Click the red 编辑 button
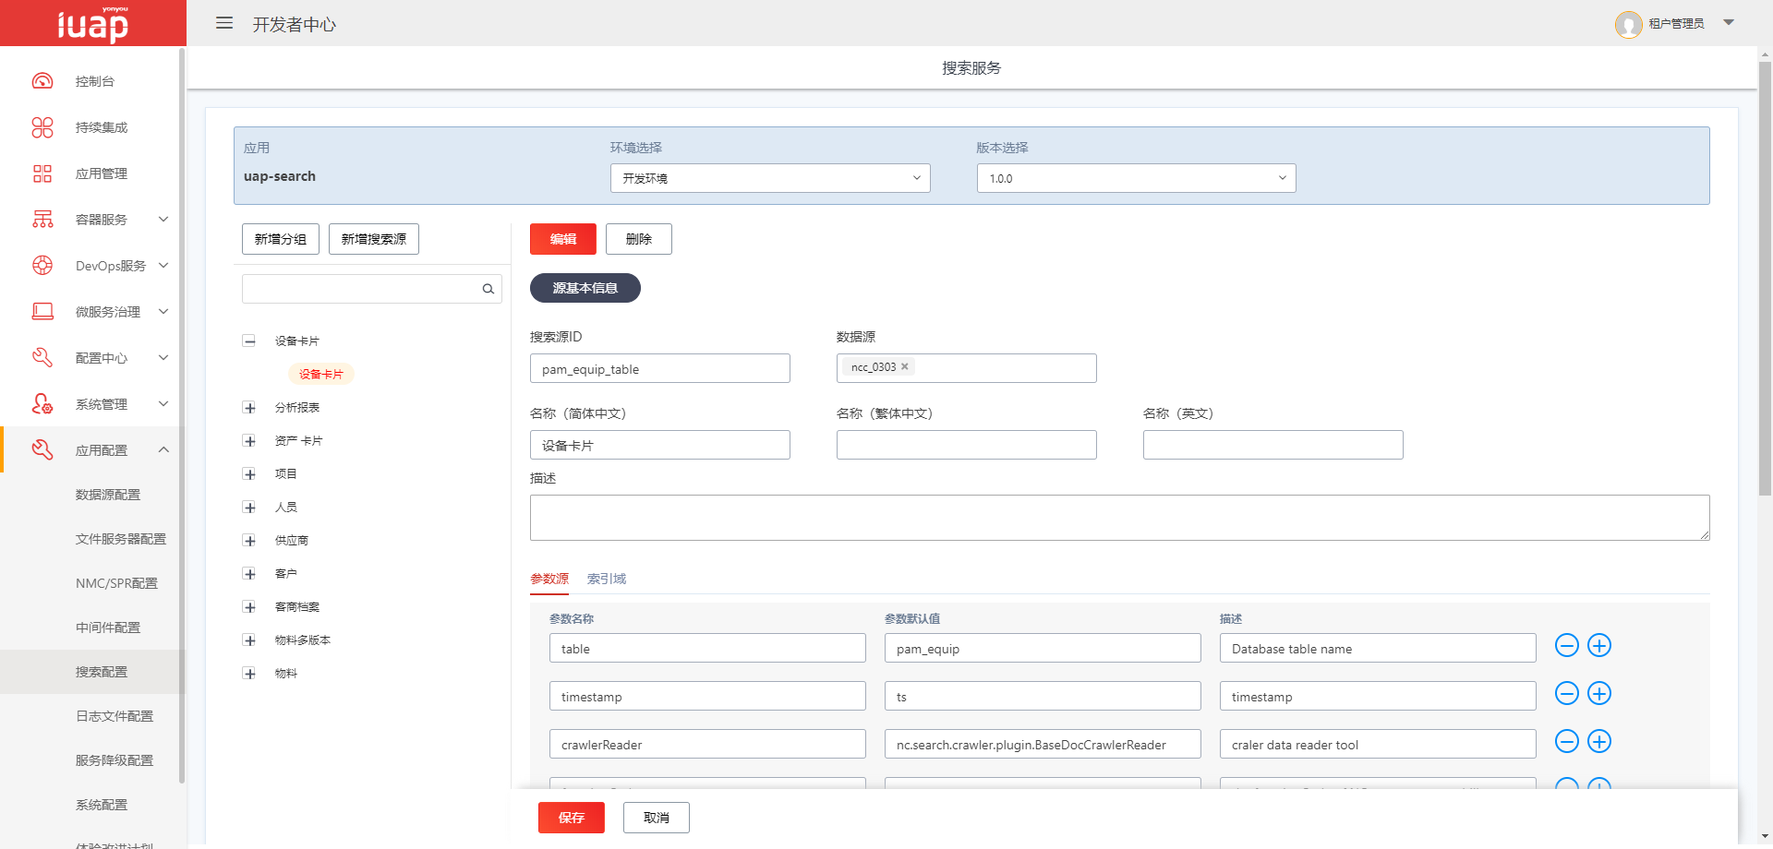 tap(563, 239)
